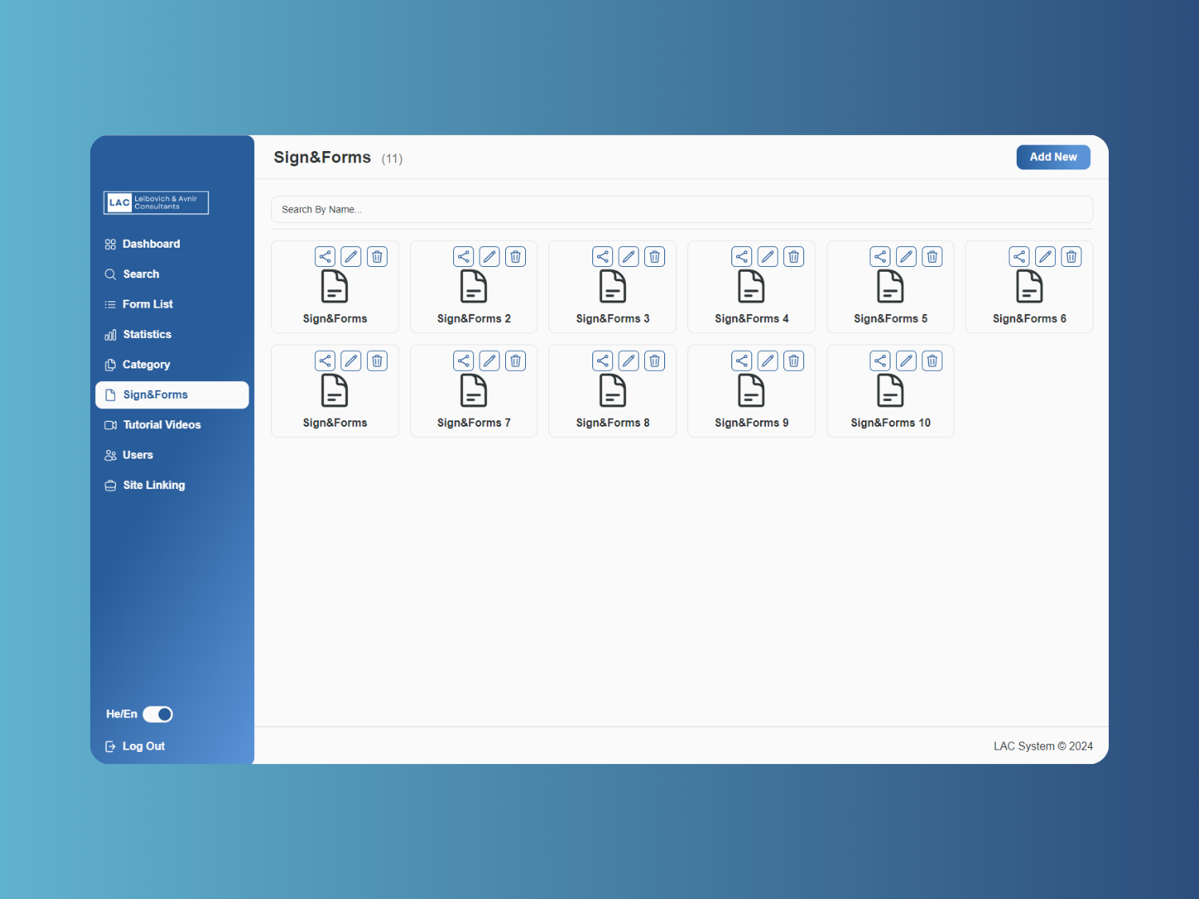Click the Search By Name field
The image size is (1199, 899).
pyautogui.click(x=681, y=209)
